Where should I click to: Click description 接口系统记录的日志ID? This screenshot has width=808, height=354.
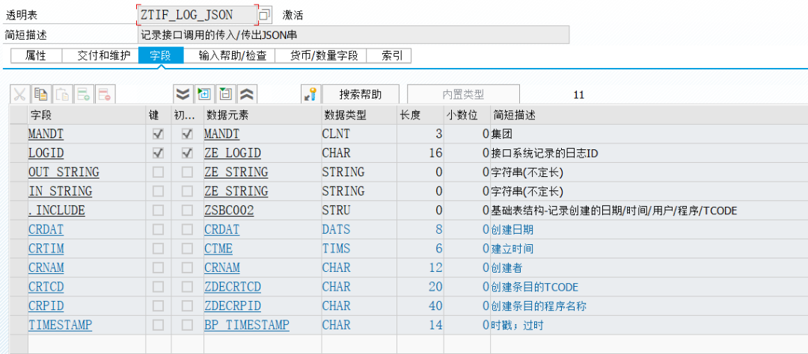point(545,153)
